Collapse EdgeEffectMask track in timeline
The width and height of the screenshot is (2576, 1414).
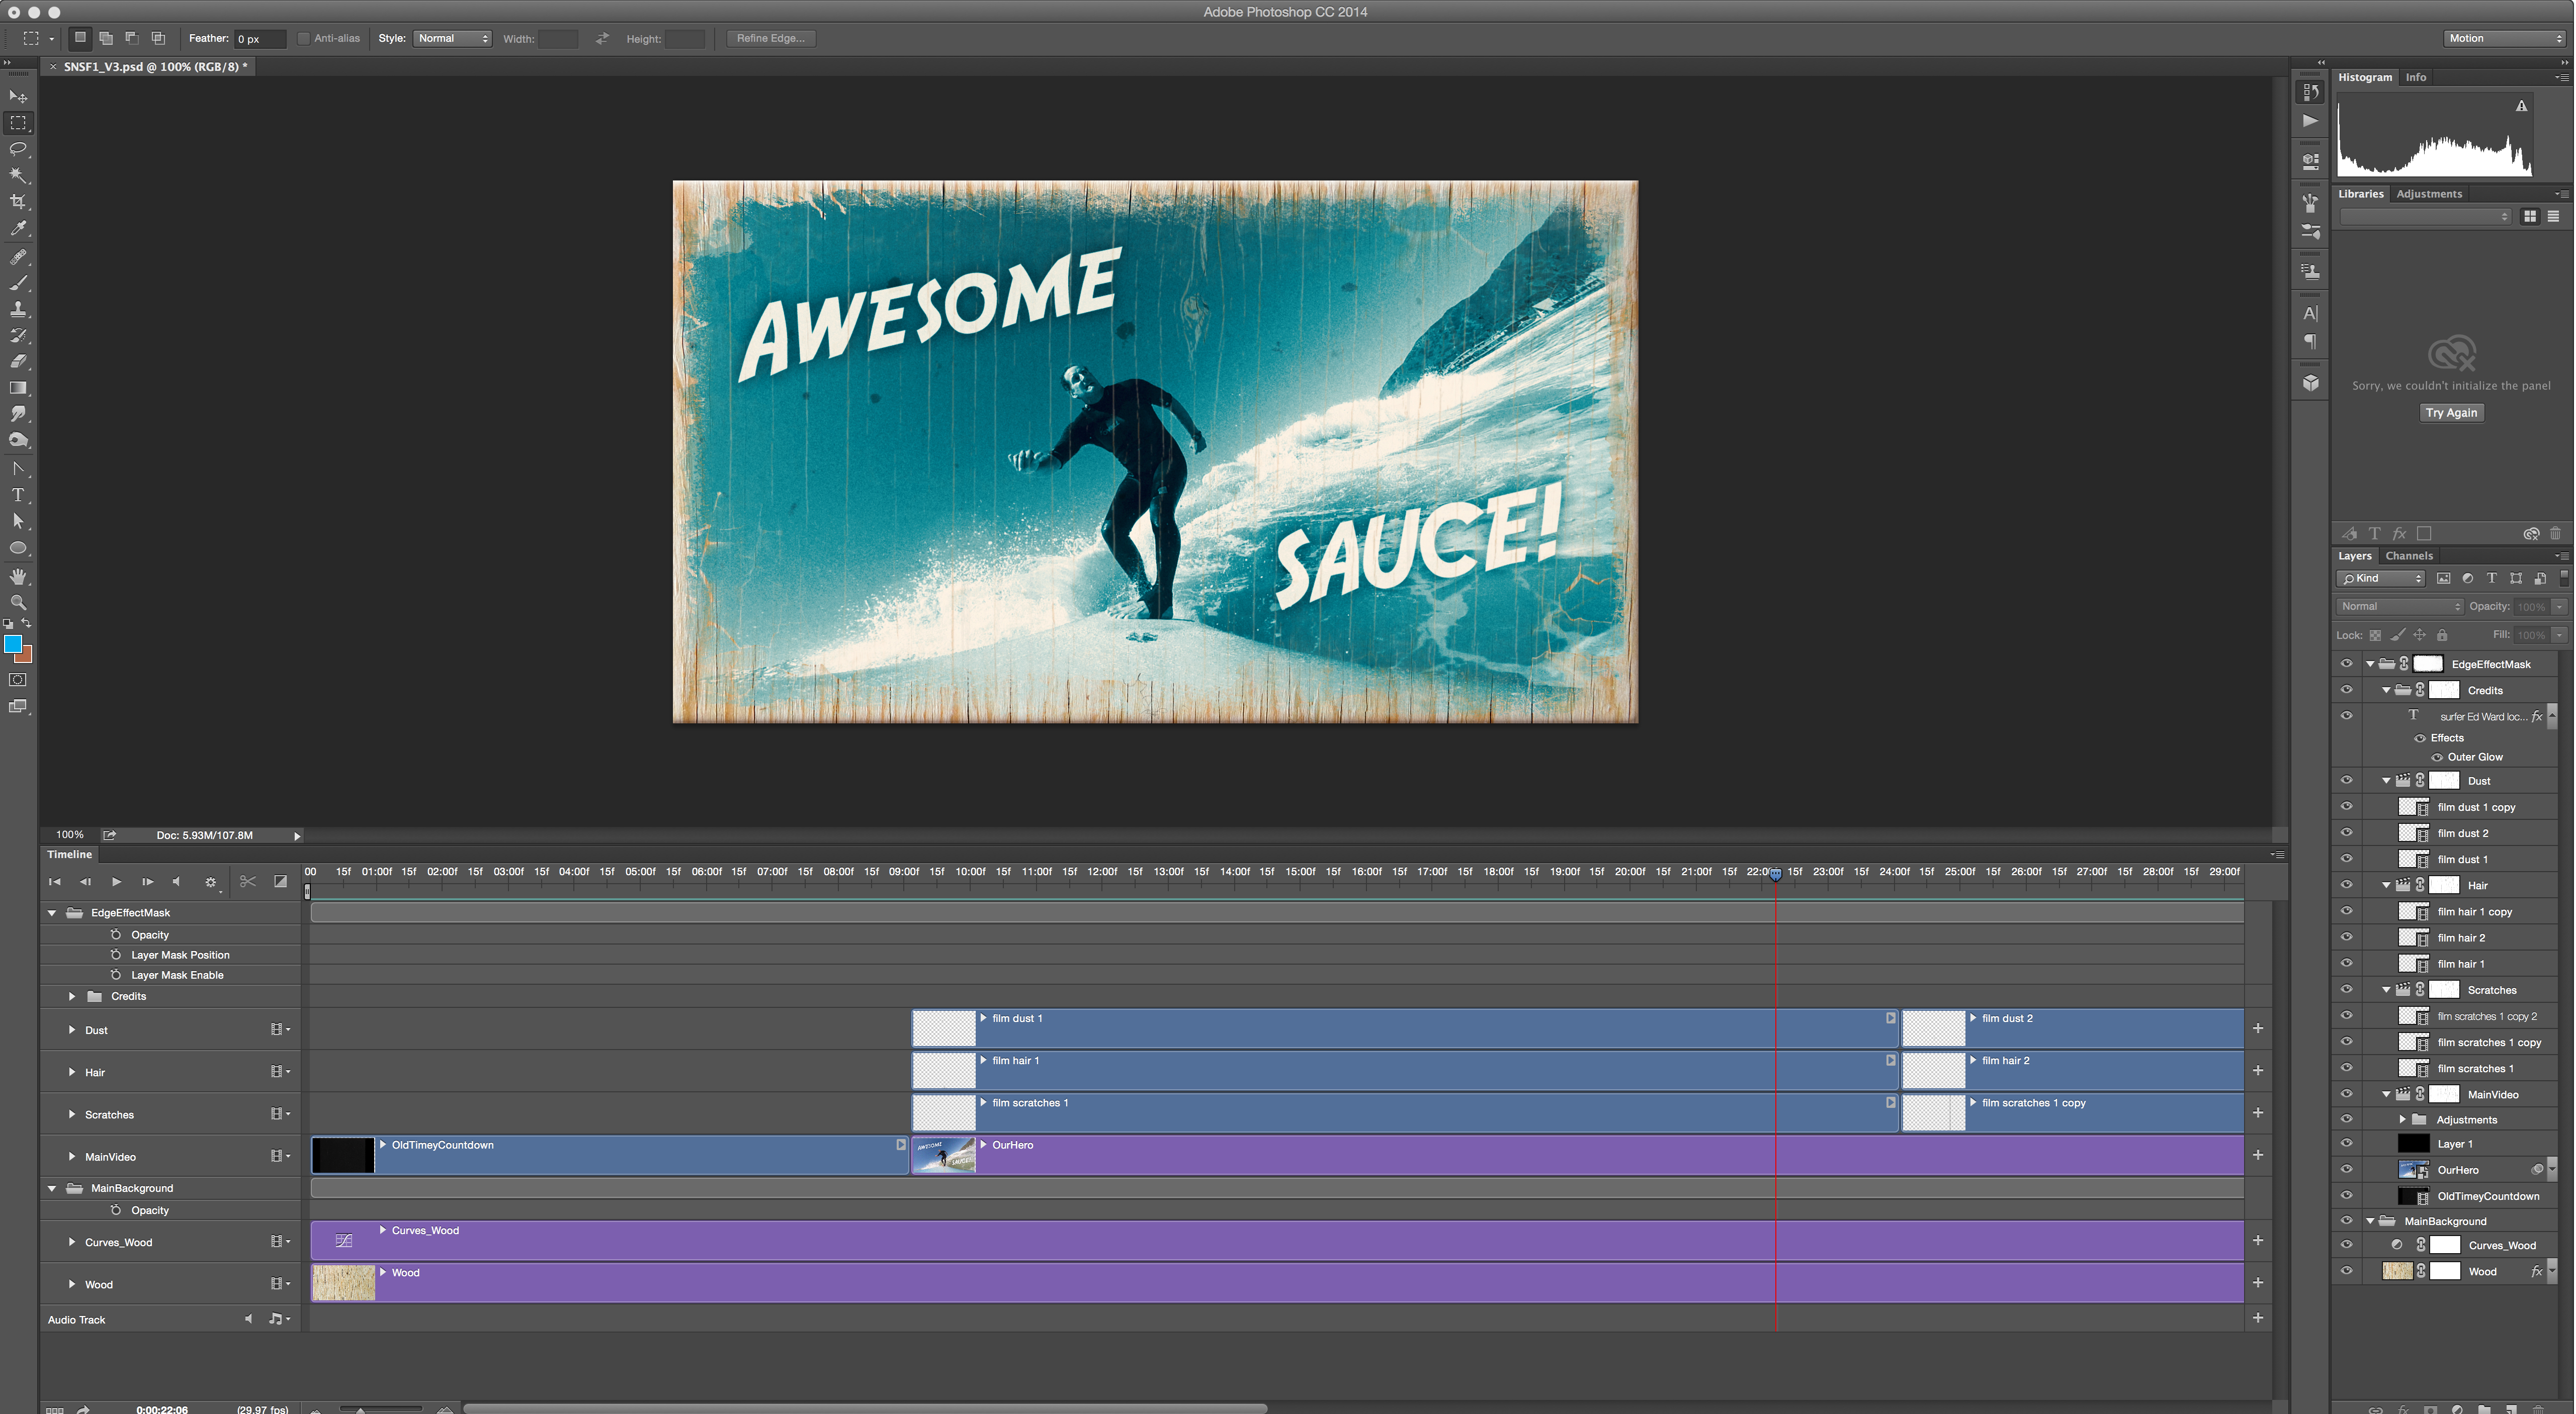click(52, 912)
